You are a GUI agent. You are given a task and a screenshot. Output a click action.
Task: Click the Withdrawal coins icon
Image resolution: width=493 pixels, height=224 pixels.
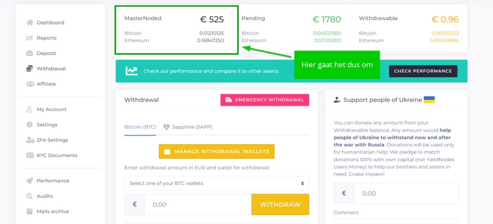pos(29,69)
